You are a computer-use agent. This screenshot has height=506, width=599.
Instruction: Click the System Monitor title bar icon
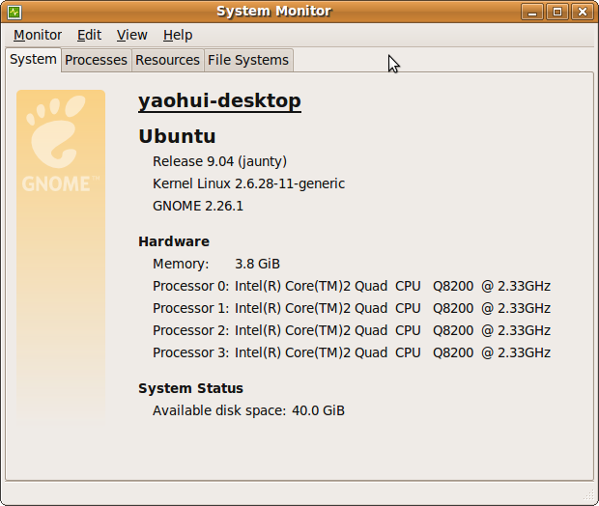coord(14,13)
